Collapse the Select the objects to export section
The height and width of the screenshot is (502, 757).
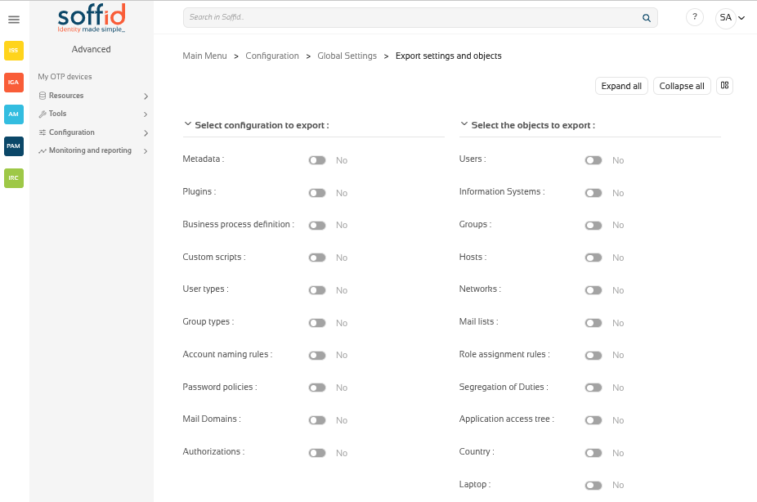[464, 125]
